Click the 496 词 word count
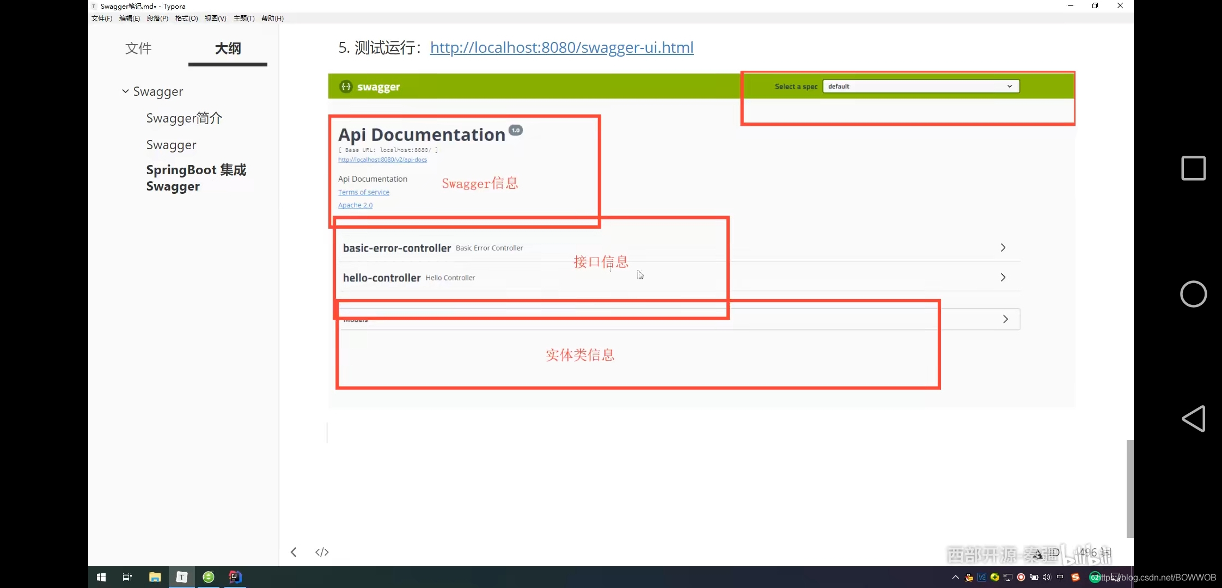 pos(1095,552)
